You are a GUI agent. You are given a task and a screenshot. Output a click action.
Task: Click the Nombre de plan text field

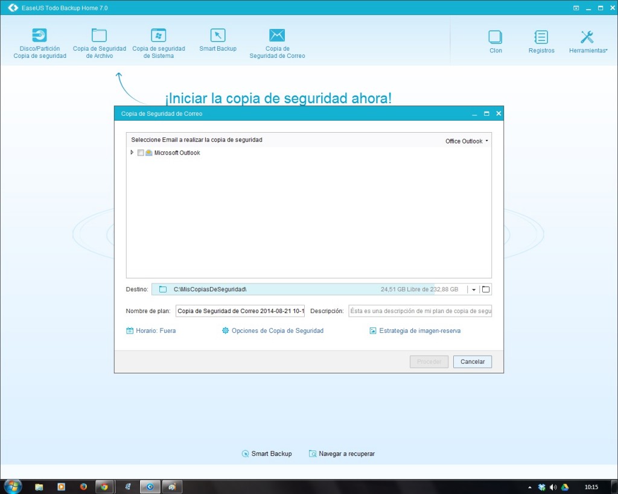click(240, 311)
